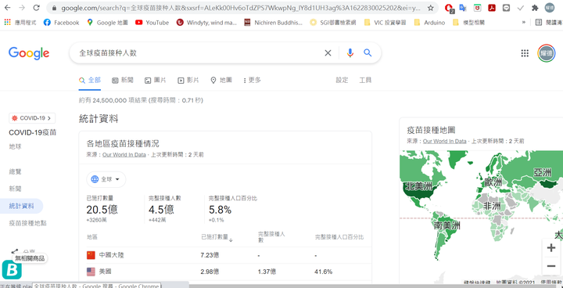Submit search with the magnifier icon

click(368, 53)
